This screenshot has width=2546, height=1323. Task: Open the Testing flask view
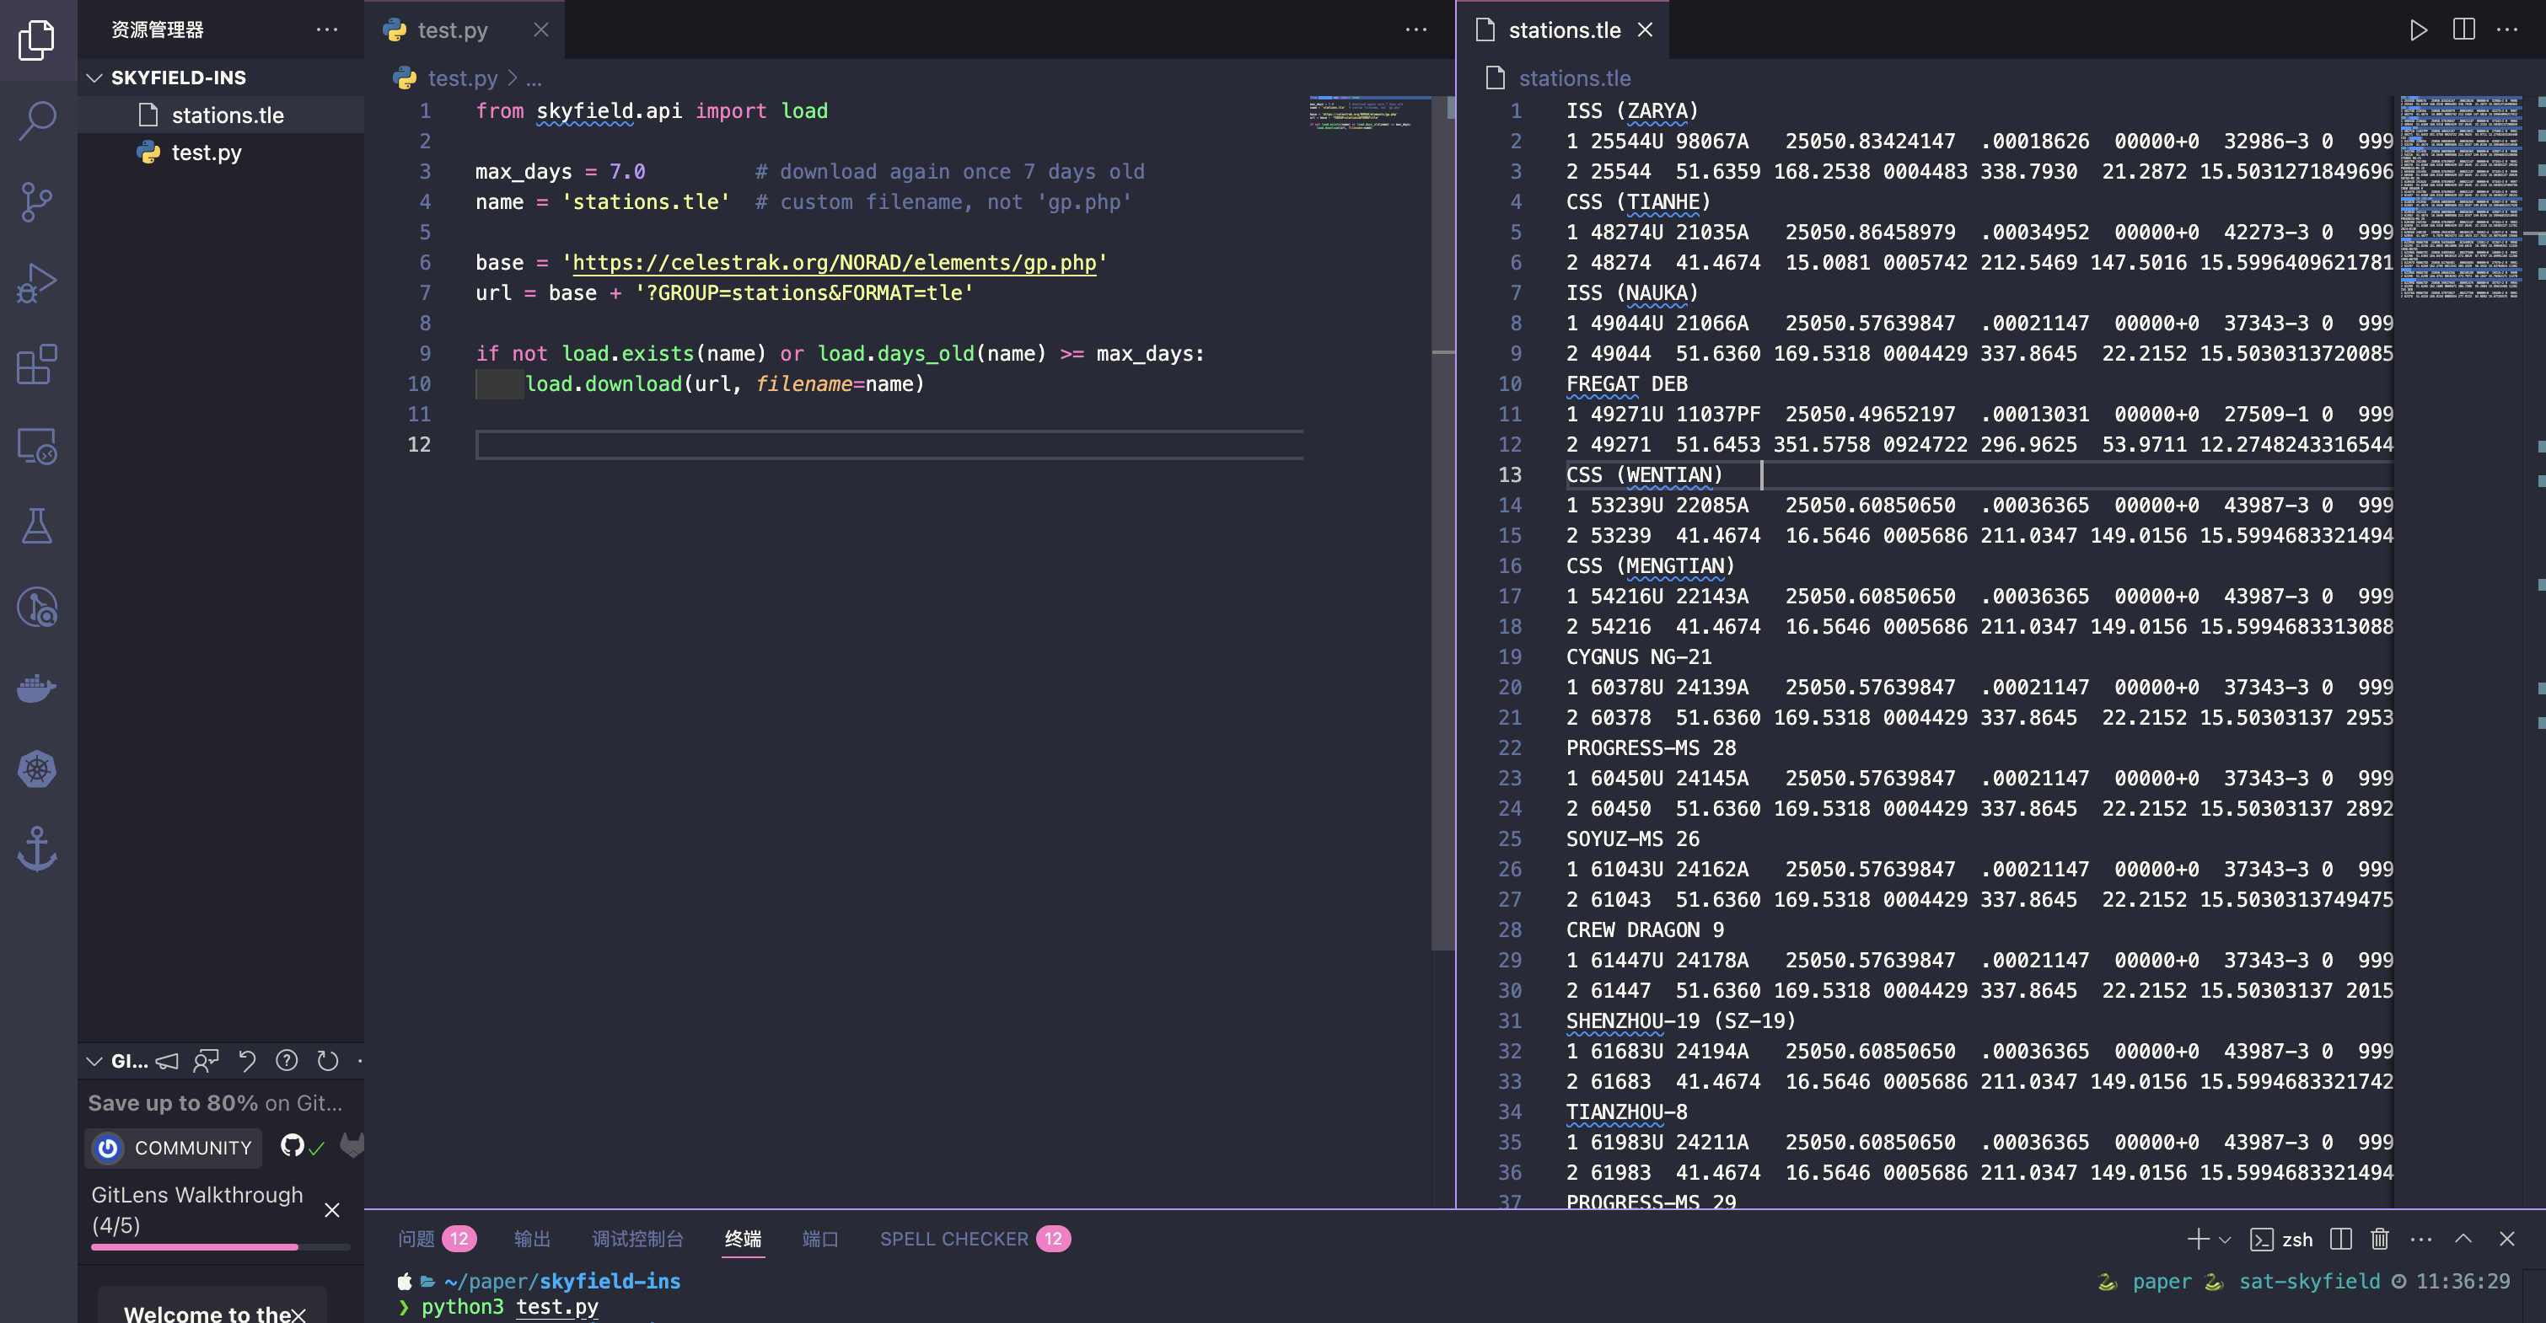38,526
